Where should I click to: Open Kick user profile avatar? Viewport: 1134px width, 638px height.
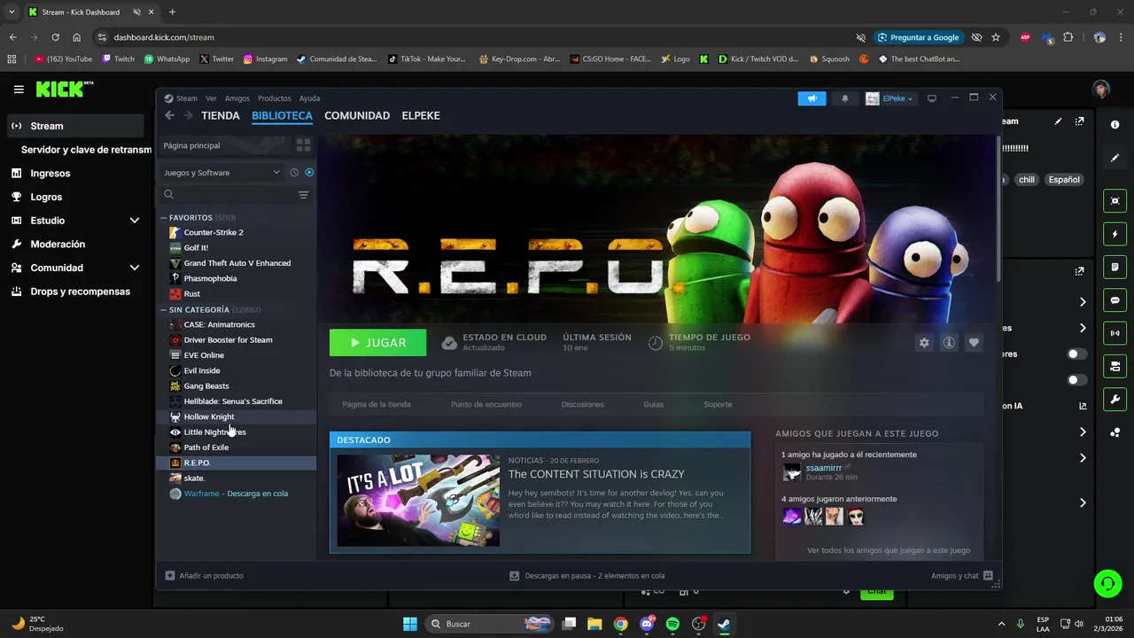click(x=1100, y=89)
